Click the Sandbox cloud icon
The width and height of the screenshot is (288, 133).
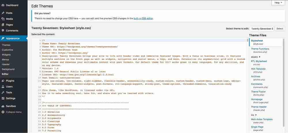pyautogui.click(x=3, y=106)
